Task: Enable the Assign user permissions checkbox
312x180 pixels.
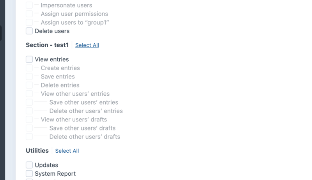Action: pos(29,14)
